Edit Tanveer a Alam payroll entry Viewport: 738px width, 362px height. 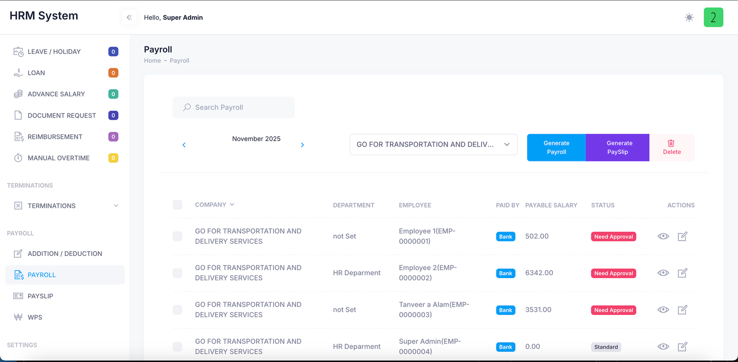click(x=682, y=310)
